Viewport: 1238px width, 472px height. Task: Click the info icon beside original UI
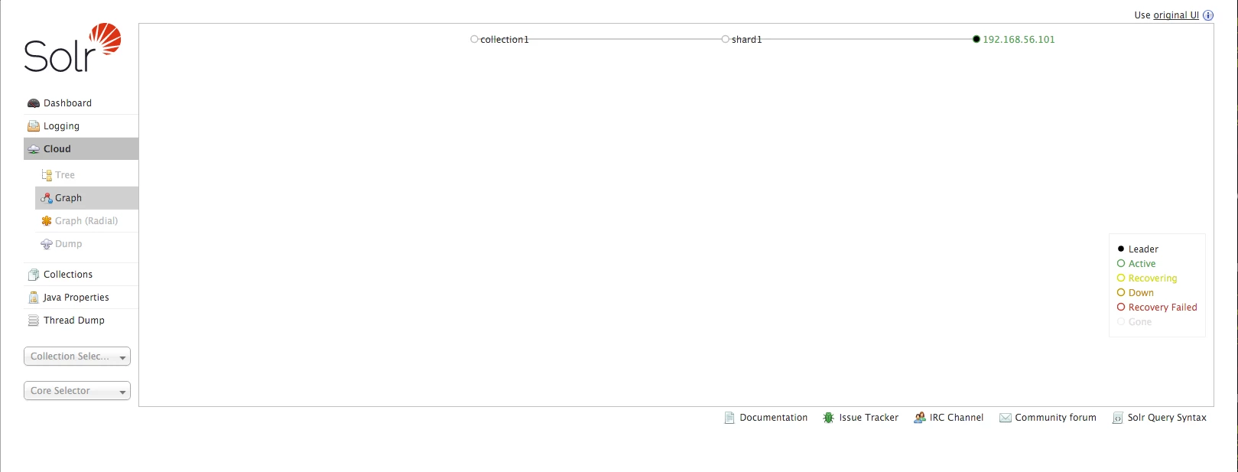tap(1208, 15)
